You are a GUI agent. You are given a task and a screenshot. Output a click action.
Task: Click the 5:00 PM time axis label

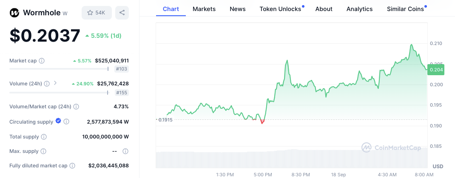[x=263, y=175]
